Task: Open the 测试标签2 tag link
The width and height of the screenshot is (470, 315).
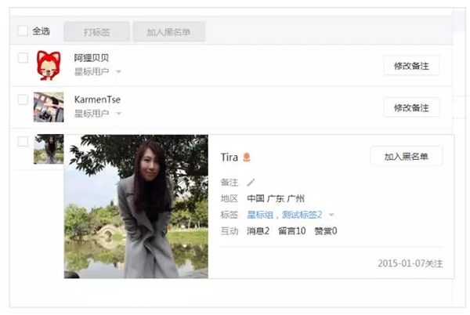Action: pos(302,215)
